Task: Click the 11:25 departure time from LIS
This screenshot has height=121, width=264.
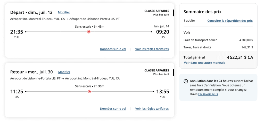Action: (x=17, y=91)
